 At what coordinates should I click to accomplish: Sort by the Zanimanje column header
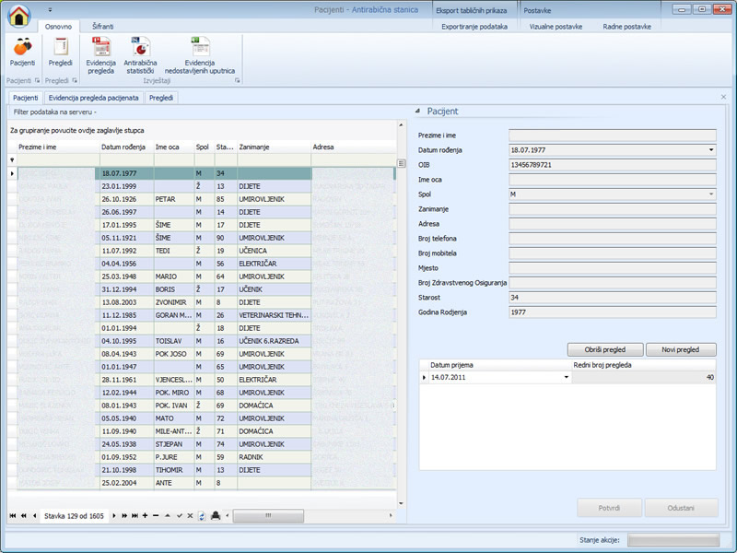click(274, 147)
